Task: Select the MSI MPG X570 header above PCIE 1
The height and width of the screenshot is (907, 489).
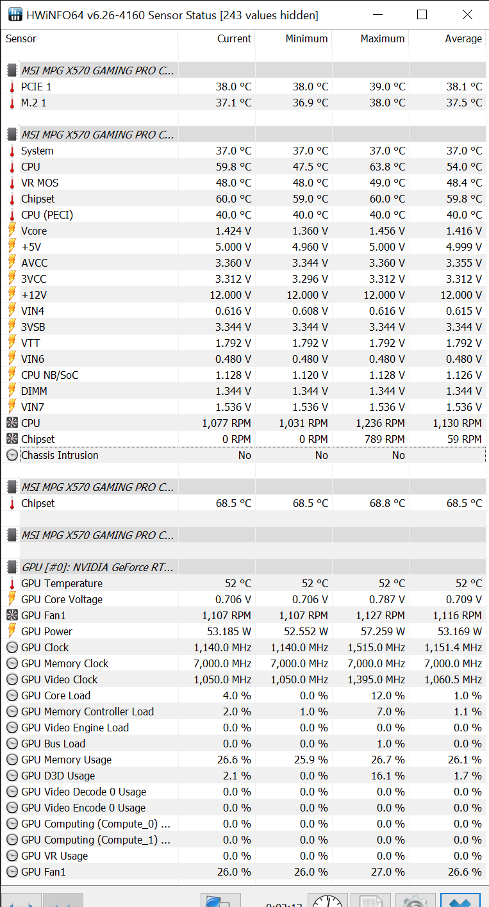Action: coord(97,71)
